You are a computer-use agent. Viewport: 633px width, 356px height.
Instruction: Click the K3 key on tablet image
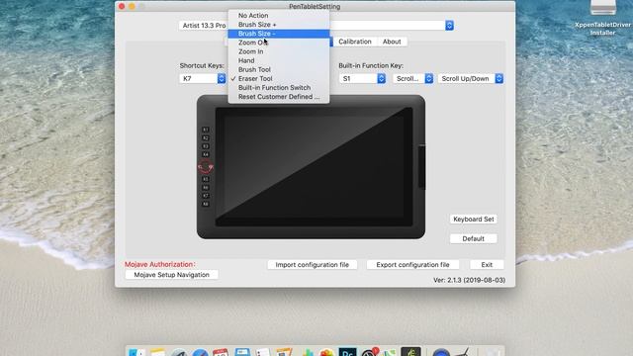click(x=206, y=146)
